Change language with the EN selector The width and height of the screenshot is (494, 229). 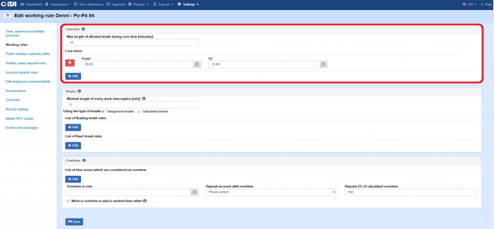click(x=469, y=4)
